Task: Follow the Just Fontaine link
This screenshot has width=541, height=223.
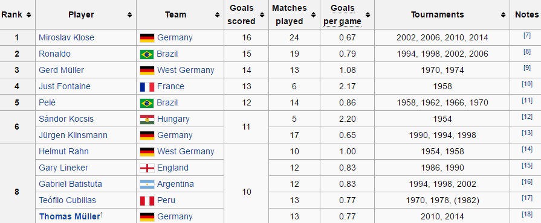Action: (65, 86)
